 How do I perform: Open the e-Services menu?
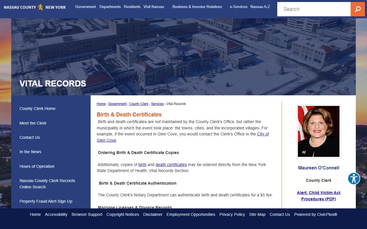[239, 7]
